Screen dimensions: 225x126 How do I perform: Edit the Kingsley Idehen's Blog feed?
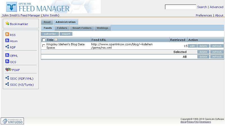tap(192, 46)
